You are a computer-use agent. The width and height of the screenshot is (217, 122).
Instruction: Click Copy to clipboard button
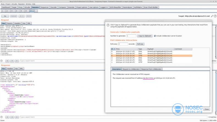coord(145,36)
